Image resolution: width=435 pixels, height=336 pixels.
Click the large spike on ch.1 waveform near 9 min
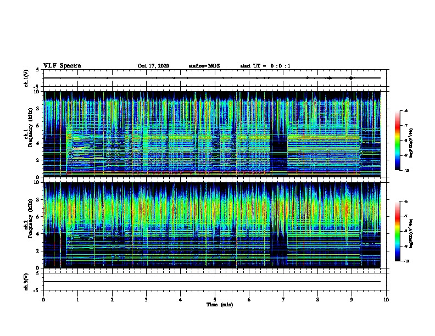351,78
